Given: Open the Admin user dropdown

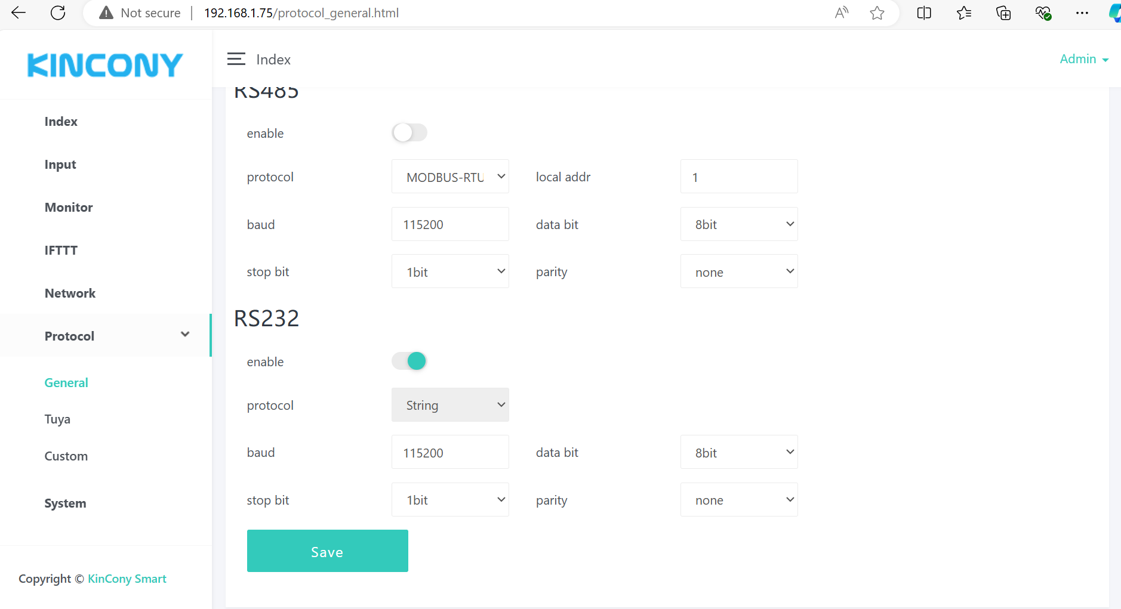Looking at the screenshot, I should 1083,59.
